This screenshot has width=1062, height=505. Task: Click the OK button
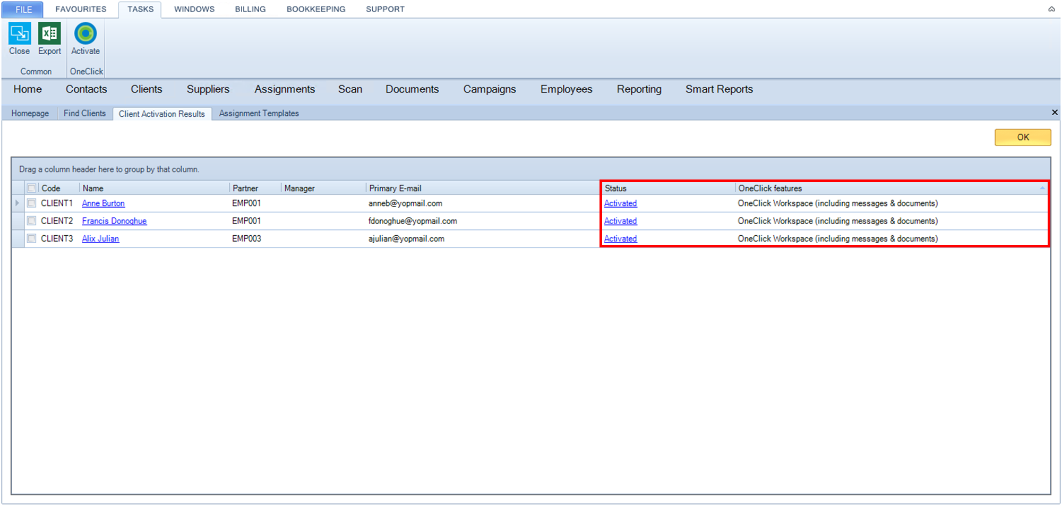(1023, 137)
